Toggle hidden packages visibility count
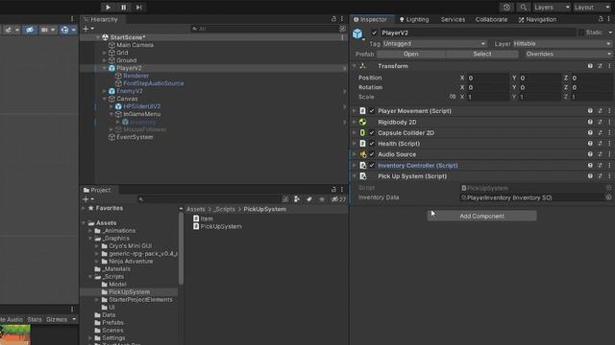 tap(338, 199)
